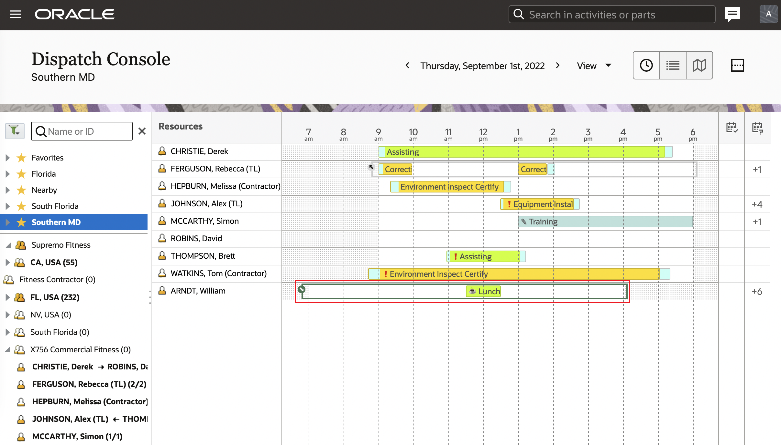Image resolution: width=781 pixels, height=445 pixels.
Task: Switch to list view icon
Action: [x=673, y=65]
